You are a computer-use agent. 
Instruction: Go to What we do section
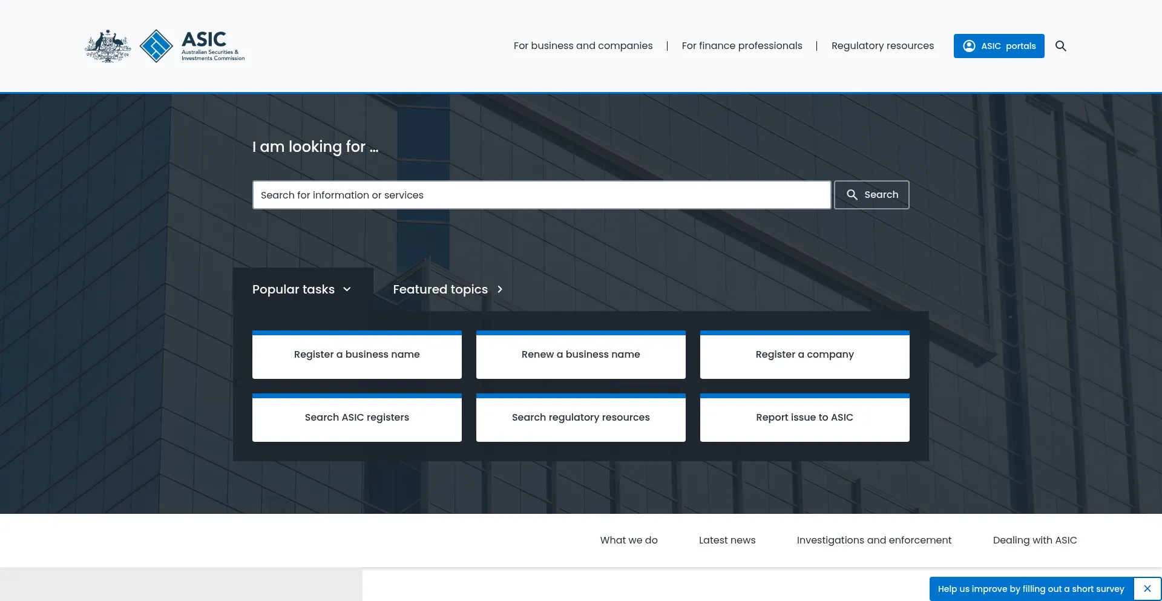[629, 540]
